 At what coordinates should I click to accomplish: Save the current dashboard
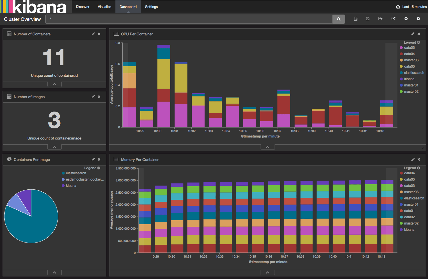[x=368, y=19]
